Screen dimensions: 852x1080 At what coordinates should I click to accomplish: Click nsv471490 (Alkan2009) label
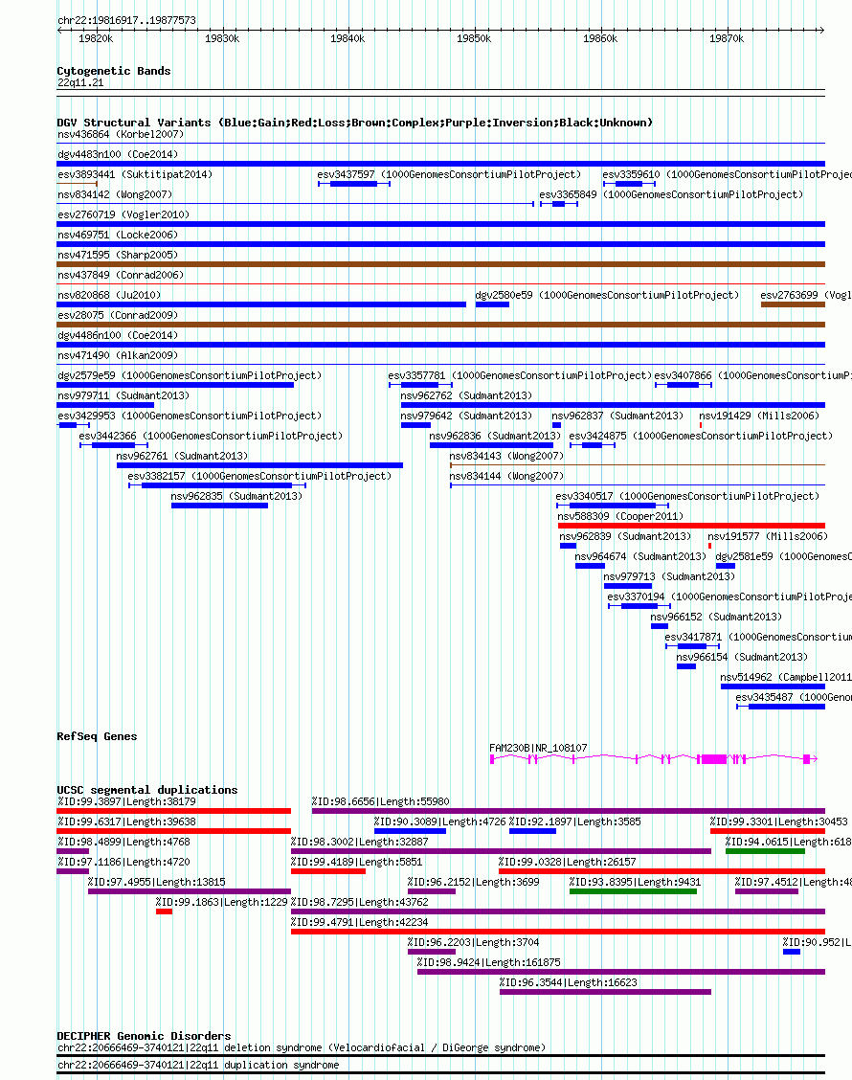(x=118, y=355)
